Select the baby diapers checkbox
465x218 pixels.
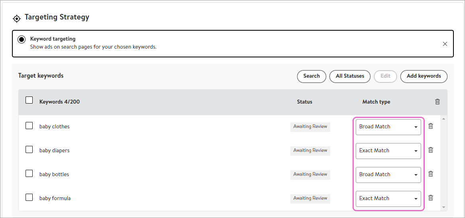29,150
